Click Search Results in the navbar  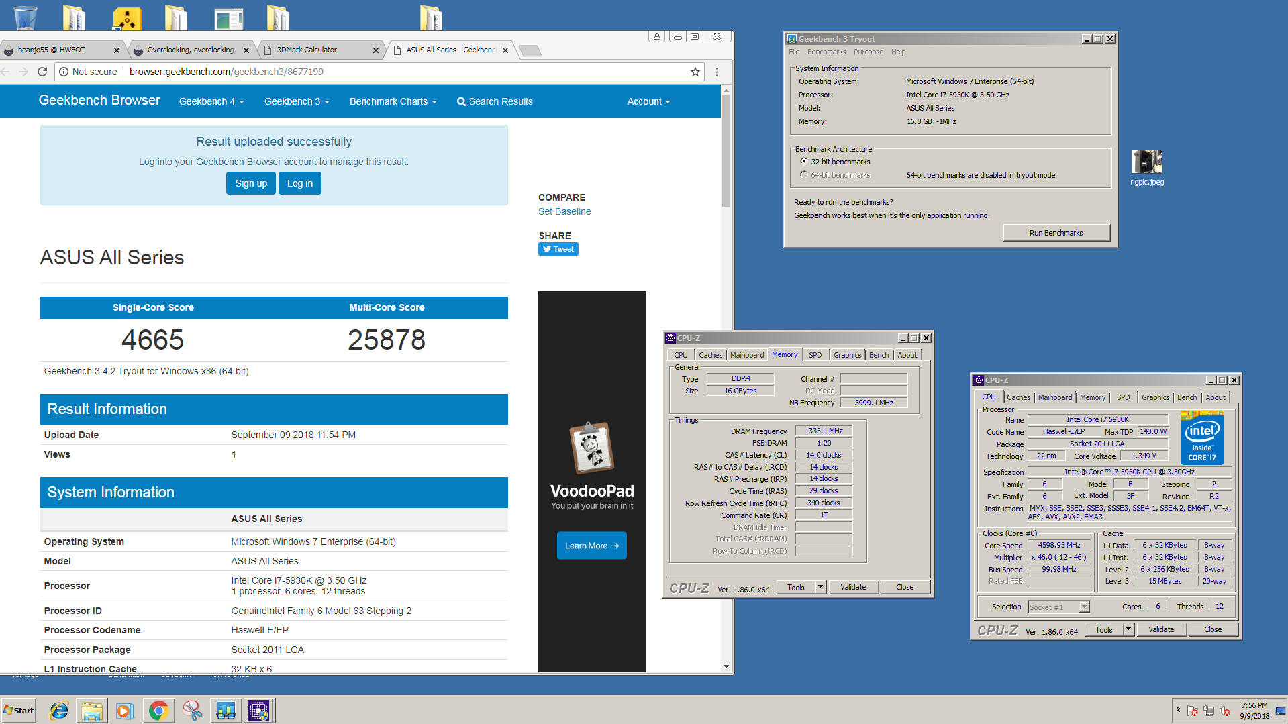pos(495,101)
